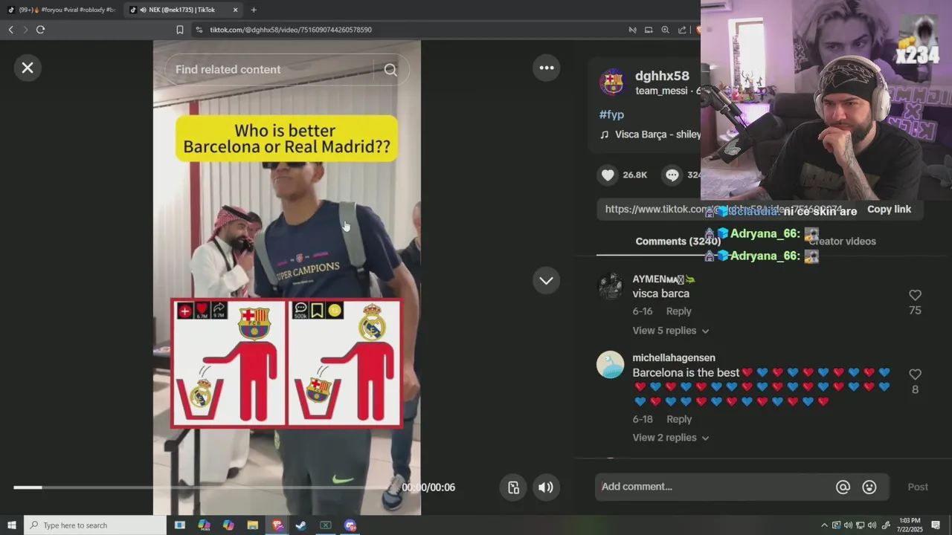
Task: Expand View 2 replies
Action: 670,438
